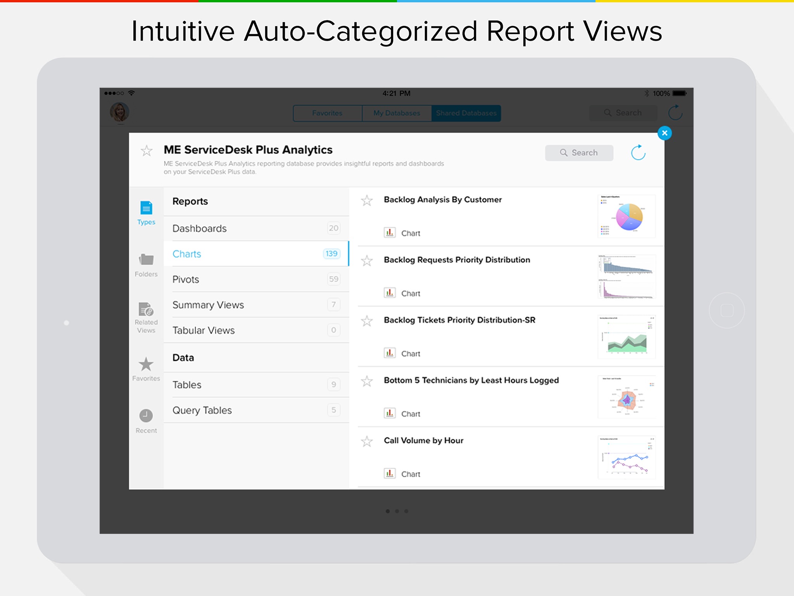
Task: Tap the 4:21 PM clock in status bar
Action: coord(396,94)
